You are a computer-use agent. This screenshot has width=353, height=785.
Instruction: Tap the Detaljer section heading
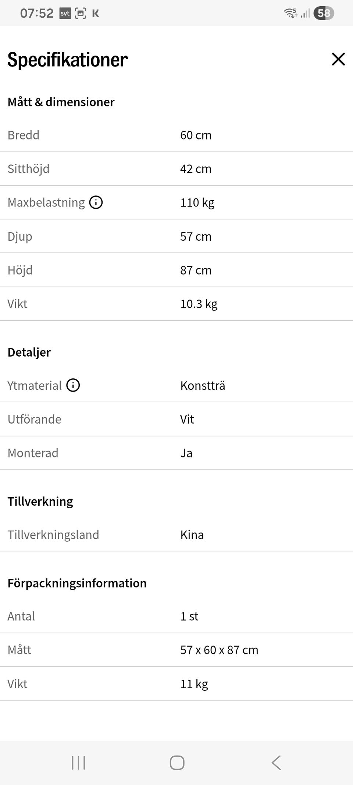pos(29,352)
